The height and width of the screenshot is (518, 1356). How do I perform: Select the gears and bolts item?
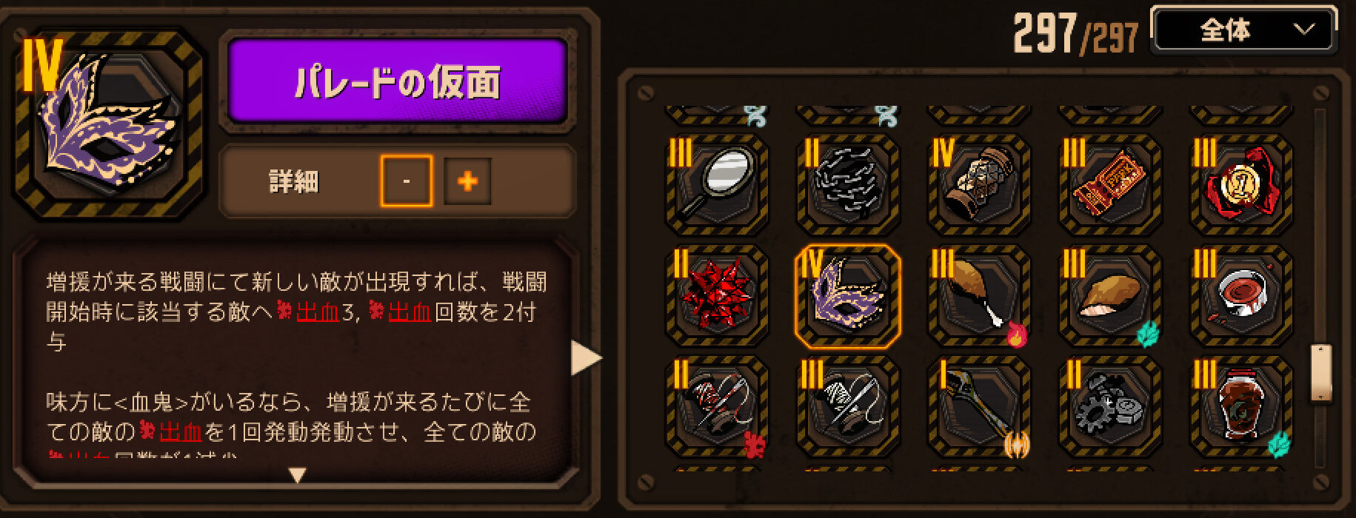1110,406
